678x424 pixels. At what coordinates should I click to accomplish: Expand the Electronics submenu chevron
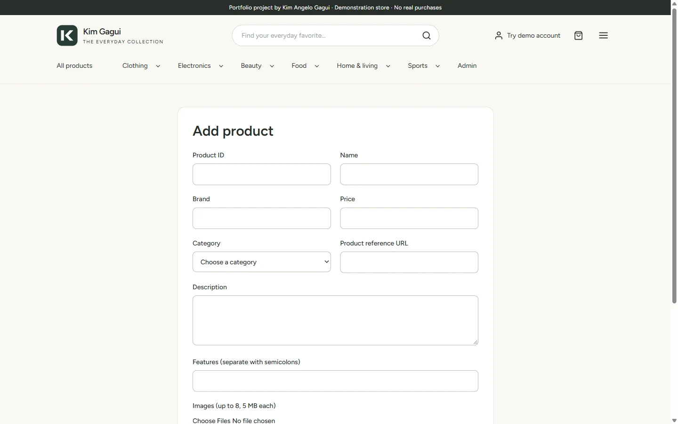[221, 66]
